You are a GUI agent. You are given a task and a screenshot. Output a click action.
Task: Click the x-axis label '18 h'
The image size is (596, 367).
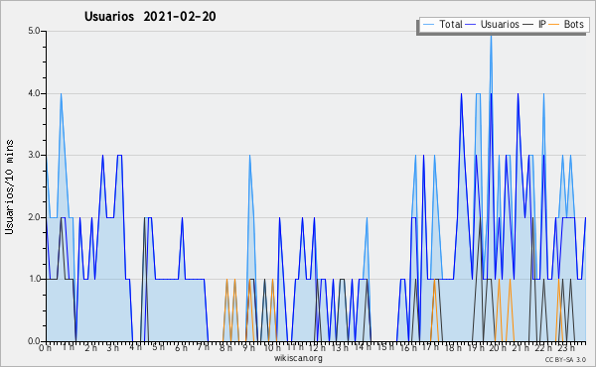(454, 348)
